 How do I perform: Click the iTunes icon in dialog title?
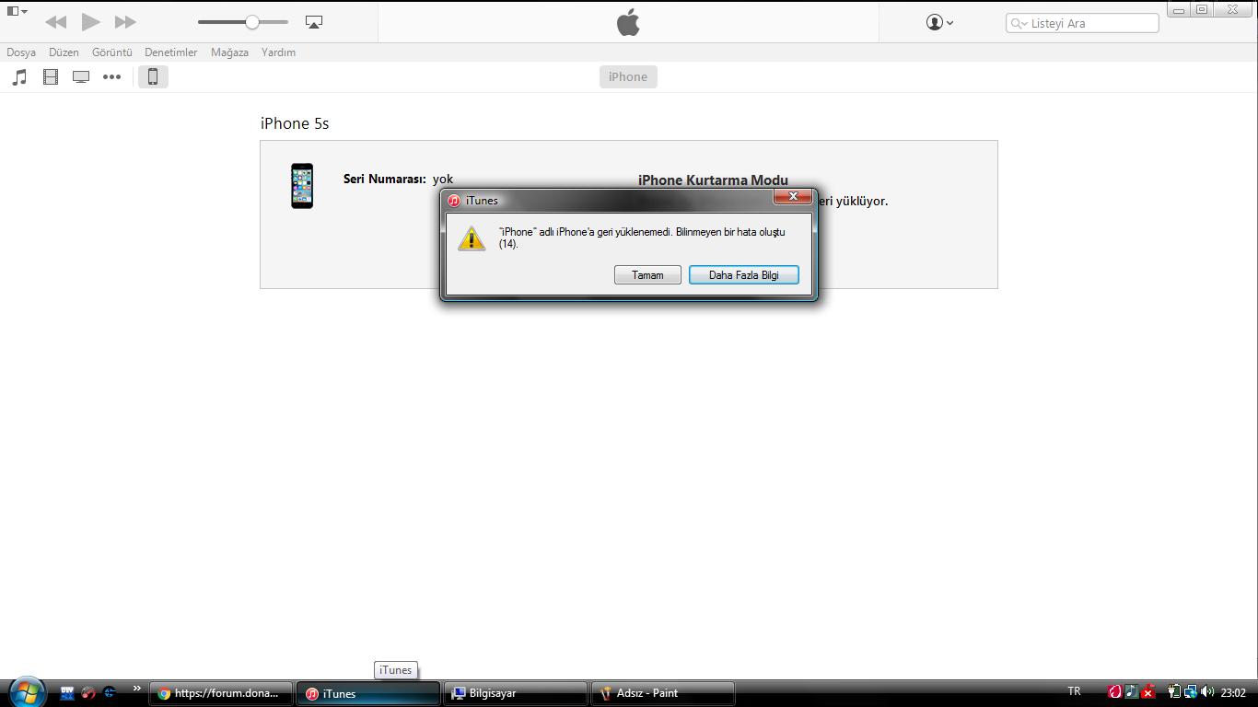(x=454, y=201)
